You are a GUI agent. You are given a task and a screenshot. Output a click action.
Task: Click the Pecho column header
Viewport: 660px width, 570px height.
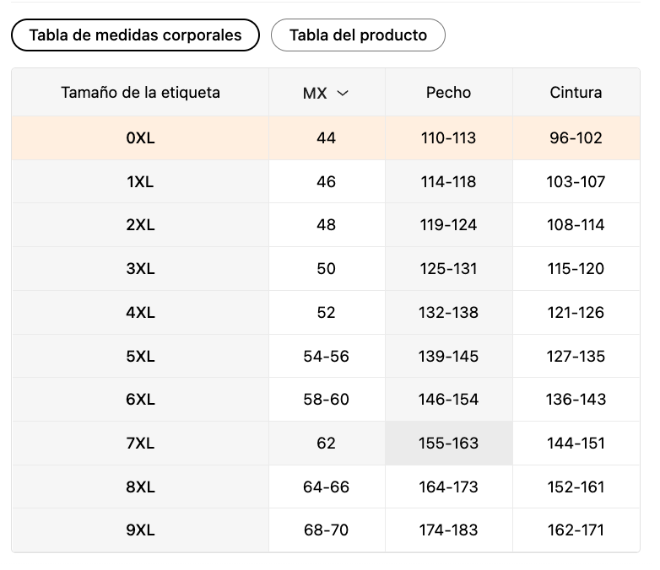tap(449, 93)
